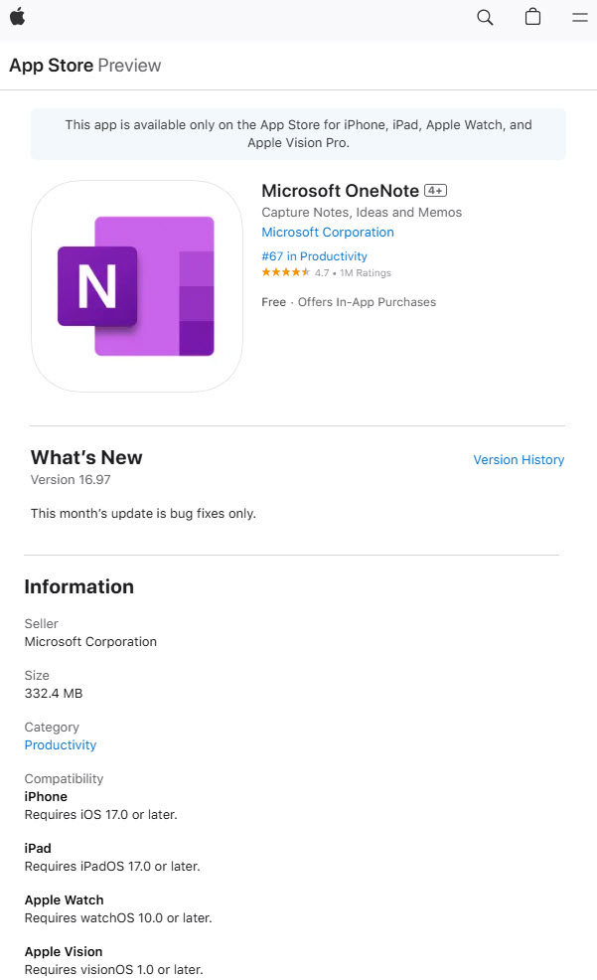Open the #67 in Productivity ranking link
The image size is (597, 980).
(314, 256)
